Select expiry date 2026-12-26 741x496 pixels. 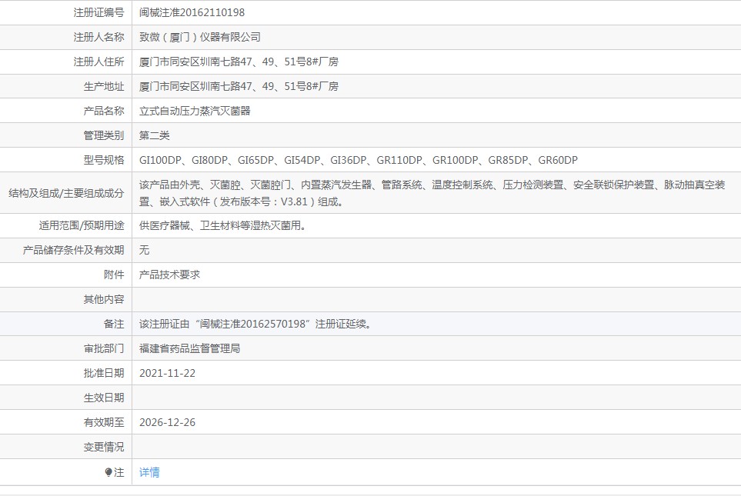(167, 422)
